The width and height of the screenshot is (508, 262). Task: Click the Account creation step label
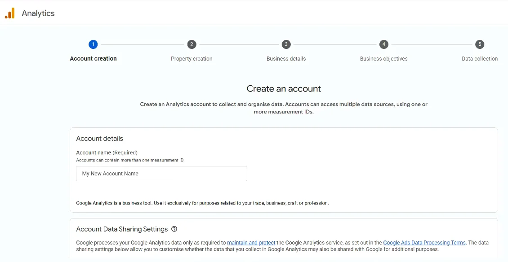[94, 58]
